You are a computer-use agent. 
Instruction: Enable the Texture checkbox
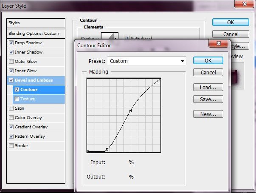(17, 99)
